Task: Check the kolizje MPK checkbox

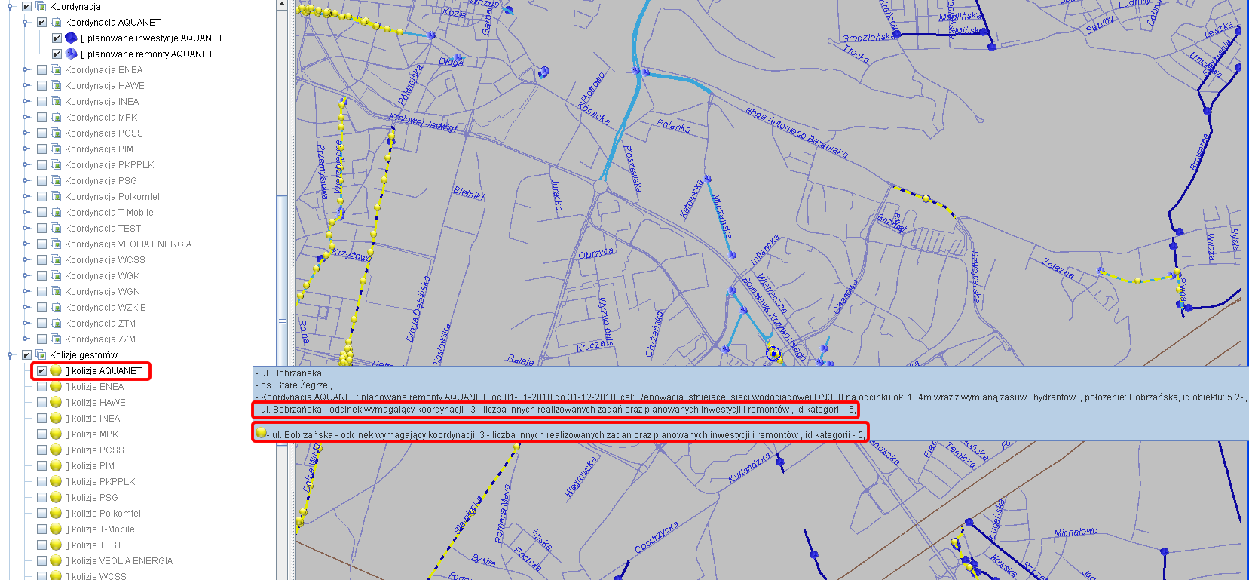Action: tap(42, 434)
